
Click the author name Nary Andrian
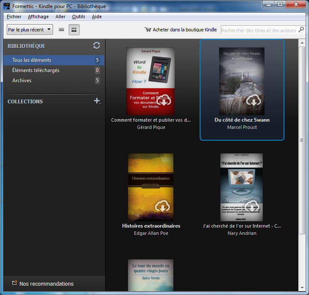tap(242, 233)
